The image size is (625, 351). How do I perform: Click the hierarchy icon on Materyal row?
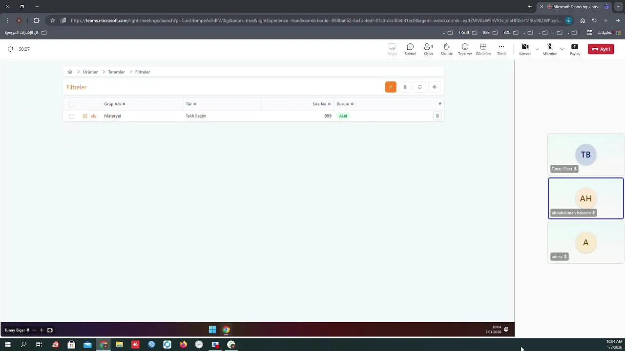pos(93,116)
